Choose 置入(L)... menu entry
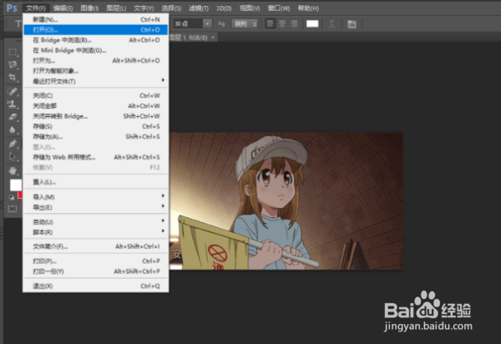Image resolution: width=501 pixels, height=344 pixels. point(95,182)
